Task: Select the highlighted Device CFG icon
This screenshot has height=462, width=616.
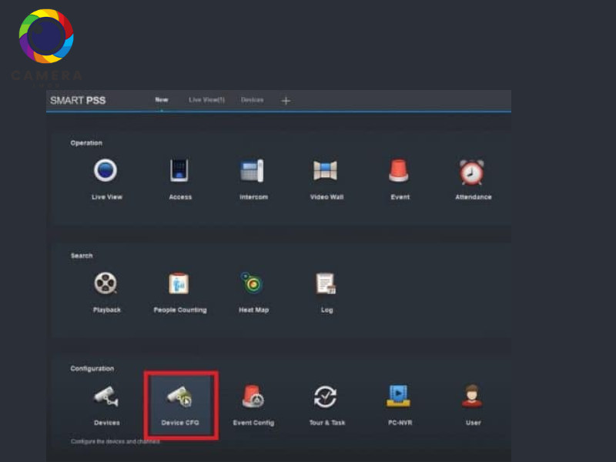Action: [180, 397]
